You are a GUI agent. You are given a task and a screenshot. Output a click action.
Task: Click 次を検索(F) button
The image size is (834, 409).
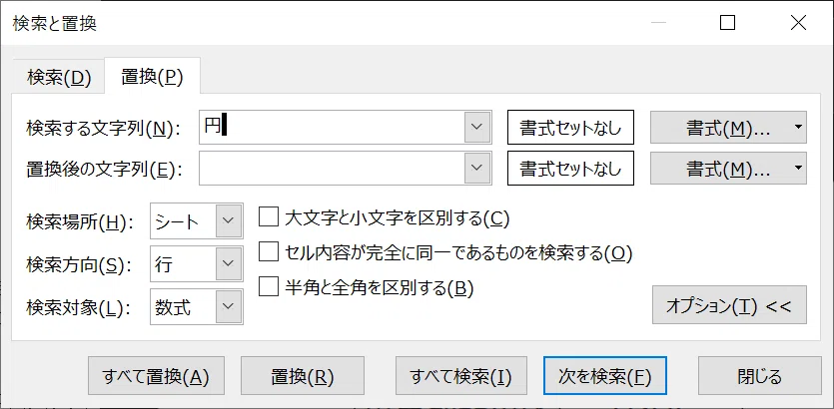(605, 375)
